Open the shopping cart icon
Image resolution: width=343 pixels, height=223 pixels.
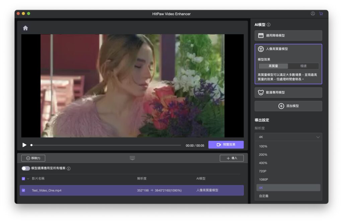pyautogui.click(x=321, y=14)
